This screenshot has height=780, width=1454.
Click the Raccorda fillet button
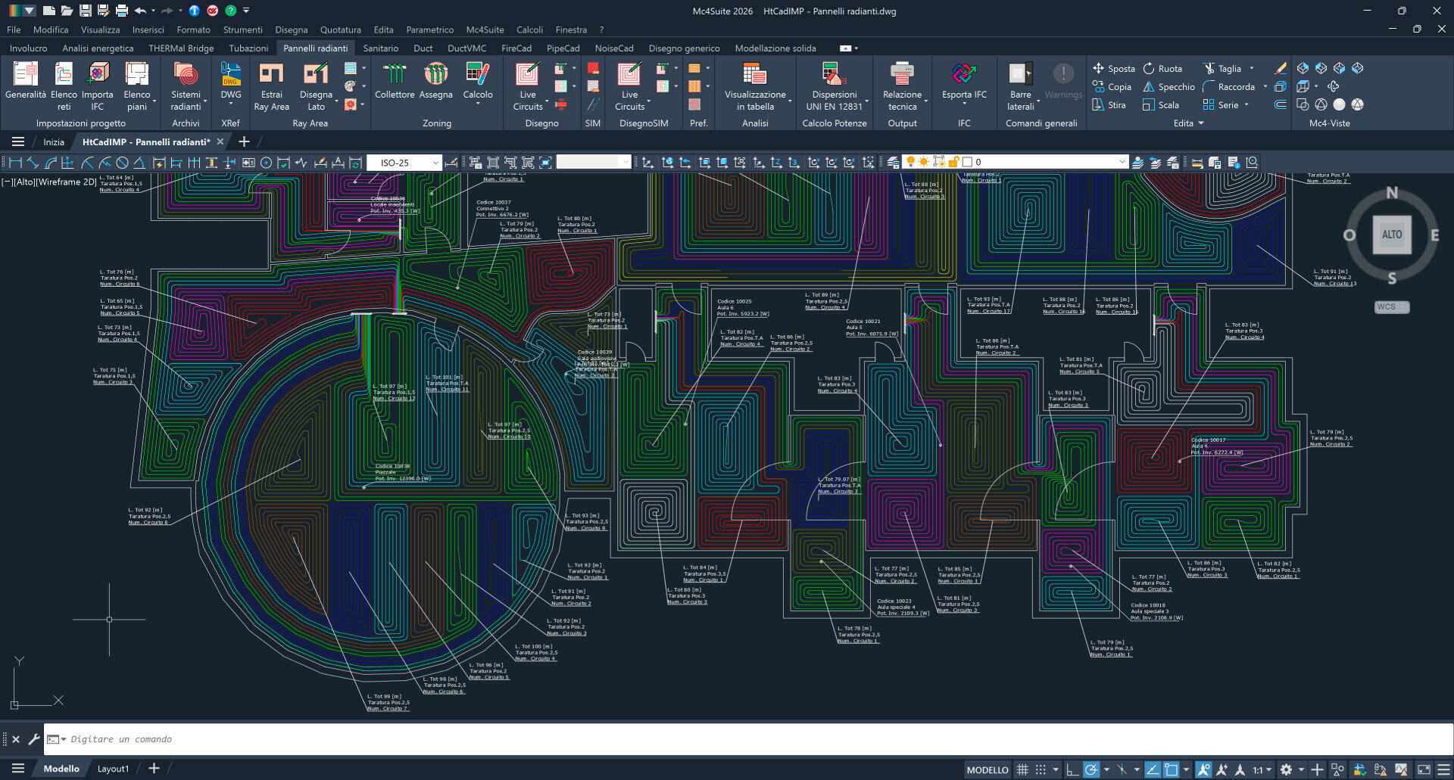[1228, 86]
